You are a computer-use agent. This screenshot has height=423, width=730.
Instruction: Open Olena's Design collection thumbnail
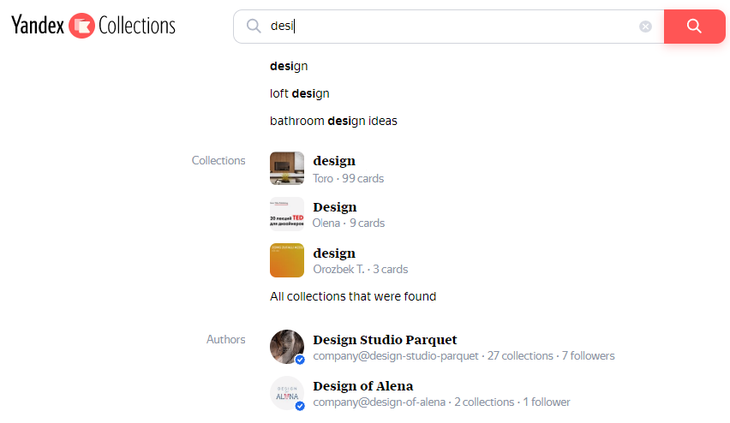click(287, 214)
